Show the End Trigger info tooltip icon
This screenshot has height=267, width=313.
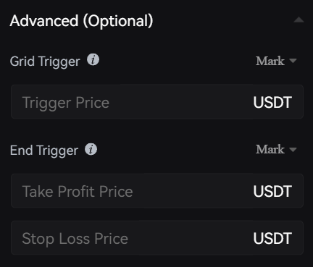(x=91, y=149)
